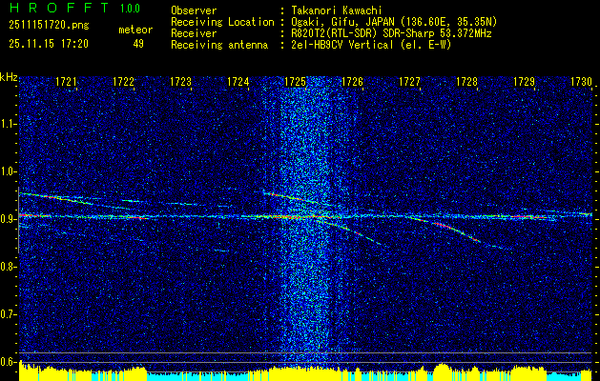Viewport: 600px width, 381px height.
Task: Click the filename 2511151720.png
Action: coord(49,26)
